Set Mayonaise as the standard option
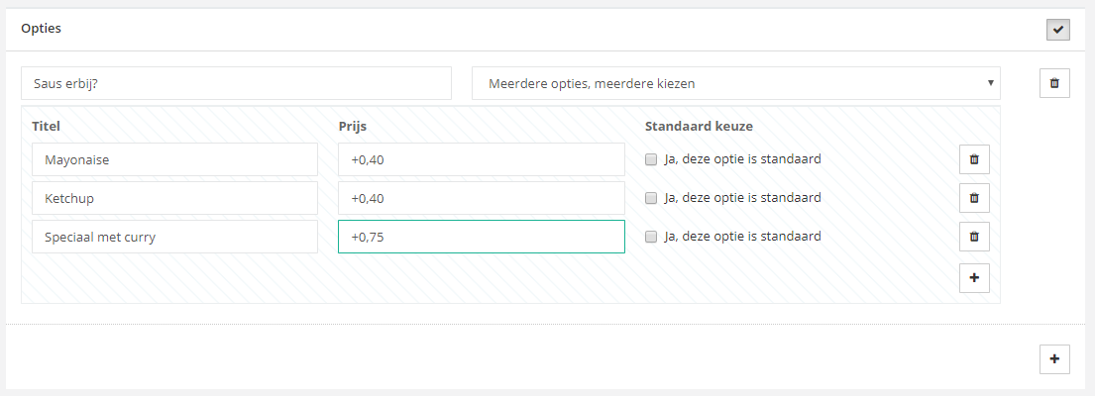 651,159
